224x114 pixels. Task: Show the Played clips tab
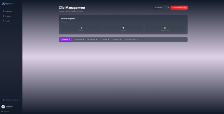(x=105, y=40)
